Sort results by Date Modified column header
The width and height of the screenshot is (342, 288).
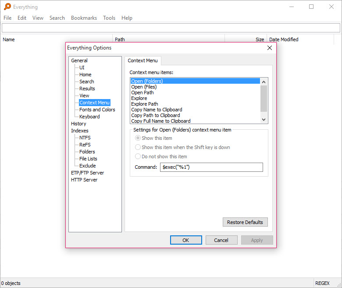[300, 39]
